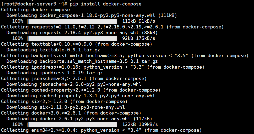Click the Collecting six<2,>=1.3.0 line

[64, 101]
